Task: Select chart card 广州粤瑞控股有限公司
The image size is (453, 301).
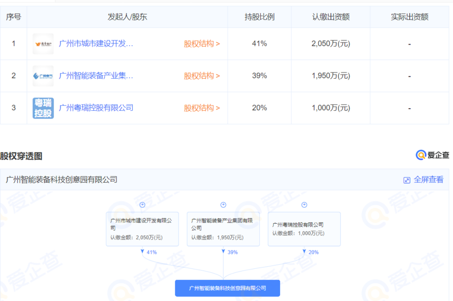Action: (x=304, y=229)
